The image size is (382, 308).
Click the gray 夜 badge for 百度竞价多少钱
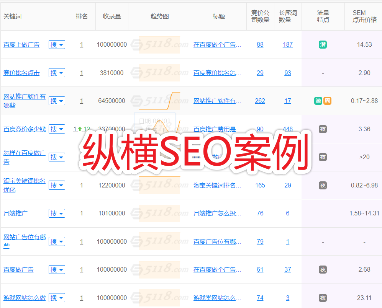(x=323, y=129)
